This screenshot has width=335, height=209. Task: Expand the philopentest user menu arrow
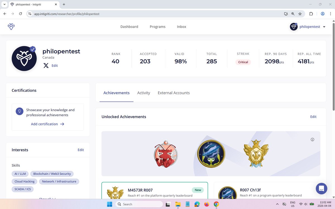pos(324,27)
